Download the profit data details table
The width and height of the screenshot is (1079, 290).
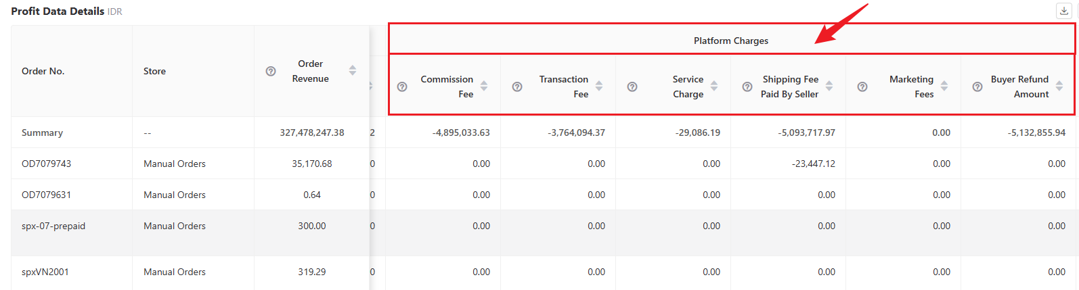(x=1064, y=11)
